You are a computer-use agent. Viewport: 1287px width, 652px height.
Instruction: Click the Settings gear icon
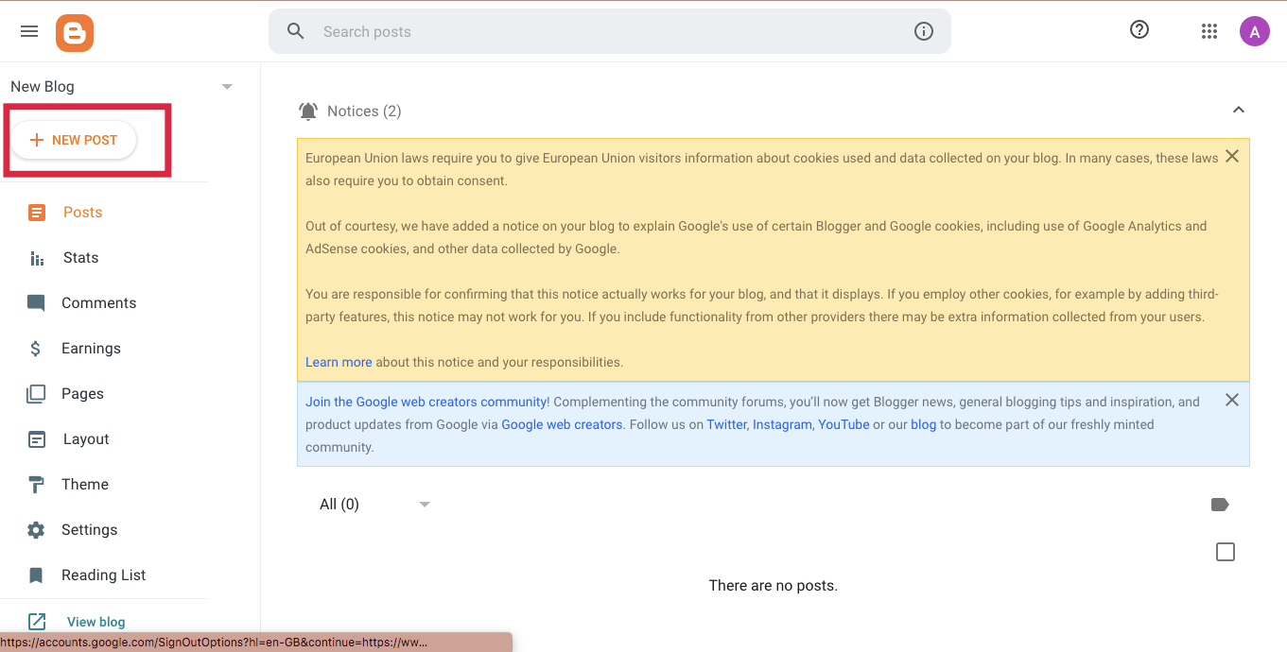[x=36, y=530]
